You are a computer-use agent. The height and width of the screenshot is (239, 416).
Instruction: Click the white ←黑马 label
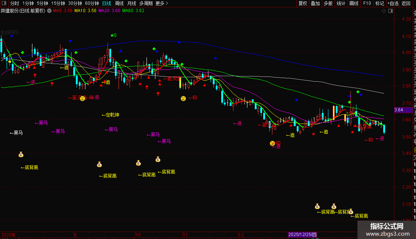pos(16,133)
